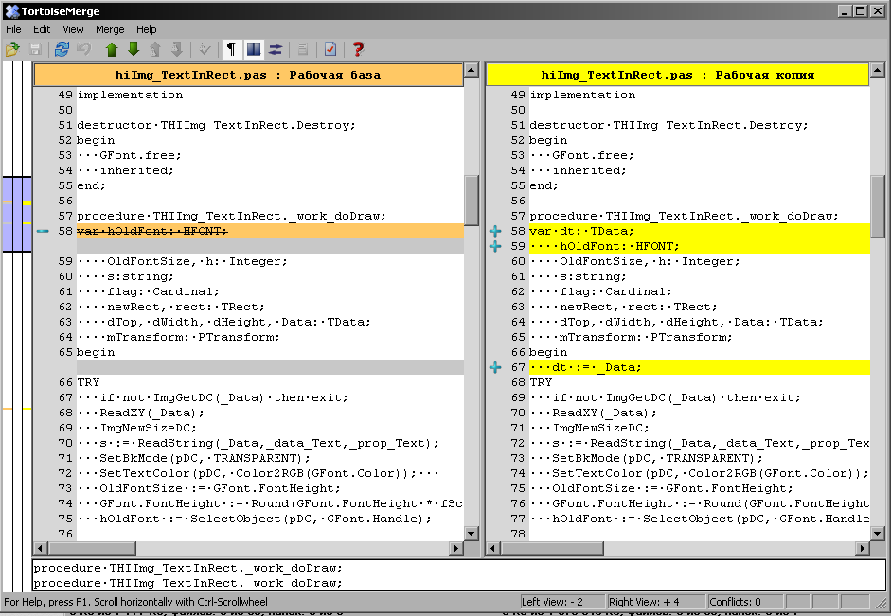The image size is (891, 616).
Task: Click the Reload blue arrows icon
Action: click(x=62, y=49)
